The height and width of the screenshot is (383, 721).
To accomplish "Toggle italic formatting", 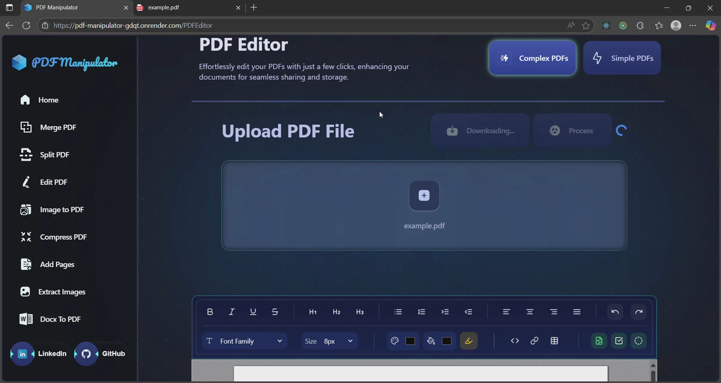I will 232,312.
